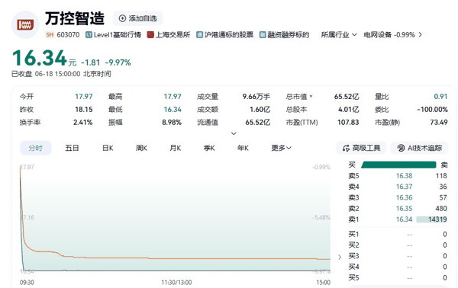Click the 委比 value -100.00%
Viewport: 458px width, 288px height.
coord(432,109)
